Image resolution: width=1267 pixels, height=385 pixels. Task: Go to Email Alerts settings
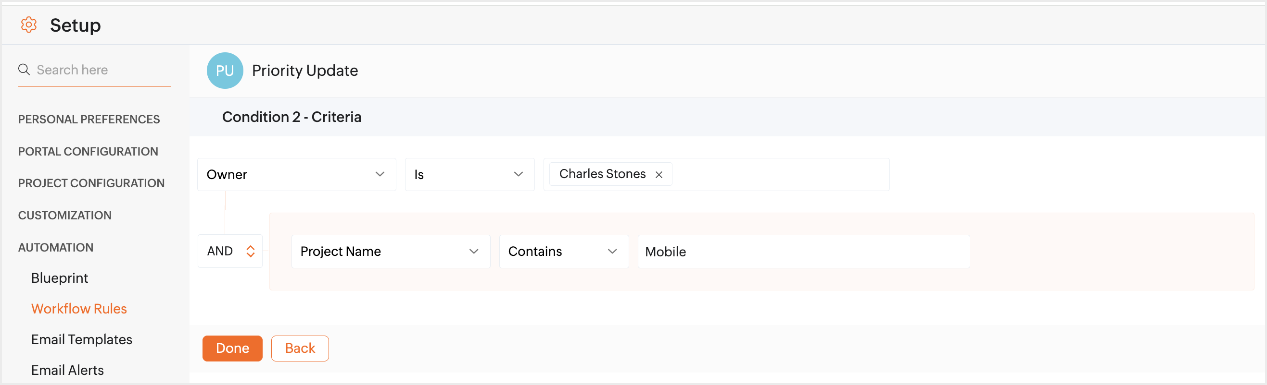[67, 370]
